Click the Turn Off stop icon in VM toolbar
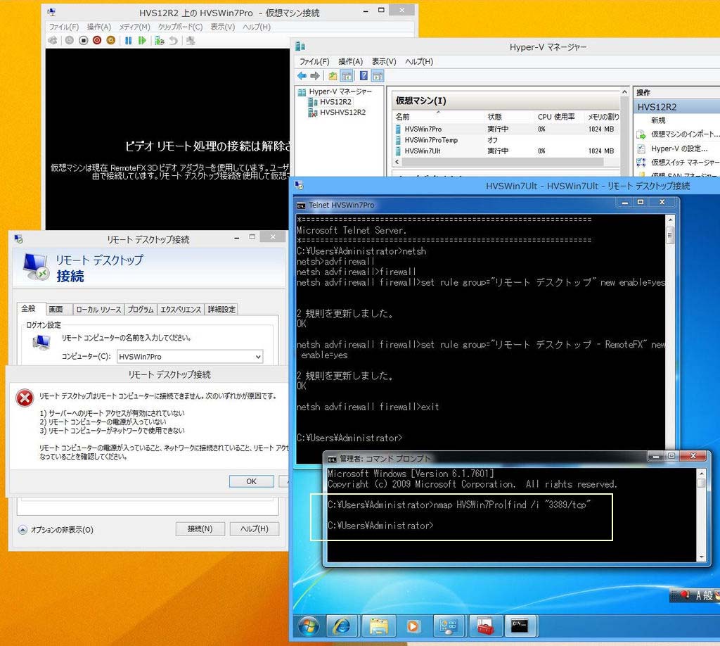 point(83,40)
